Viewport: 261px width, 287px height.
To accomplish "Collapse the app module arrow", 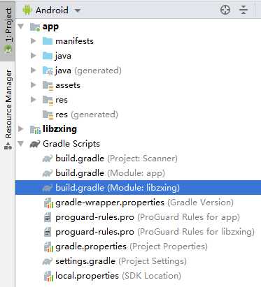I will pyautogui.click(x=21, y=26).
